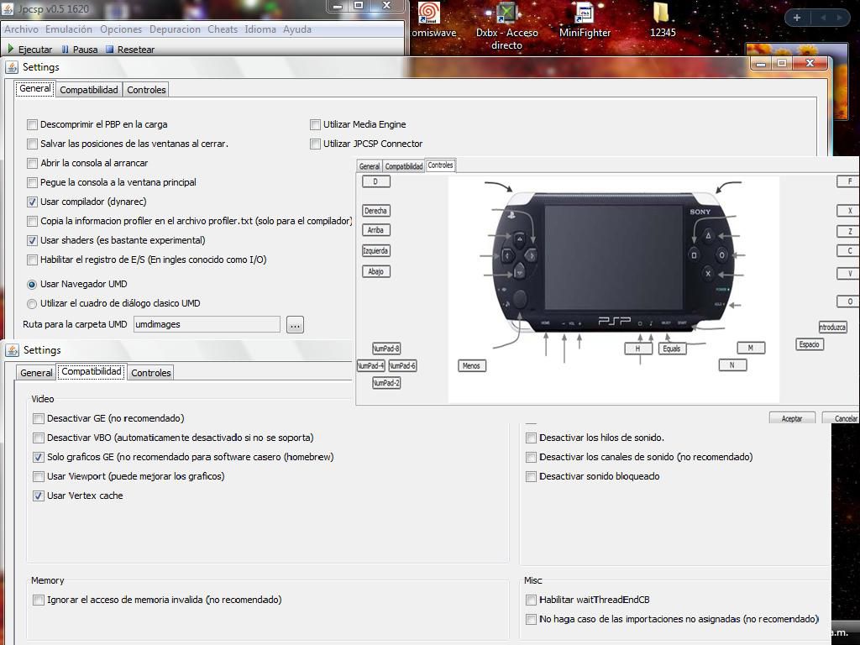The width and height of the screenshot is (860, 645).
Task: Open the Depuracion menu
Action: pyautogui.click(x=175, y=29)
